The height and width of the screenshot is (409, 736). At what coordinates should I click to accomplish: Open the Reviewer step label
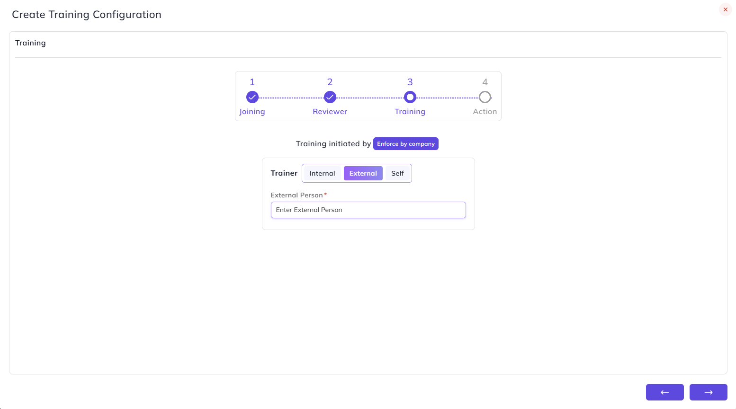pyautogui.click(x=330, y=112)
